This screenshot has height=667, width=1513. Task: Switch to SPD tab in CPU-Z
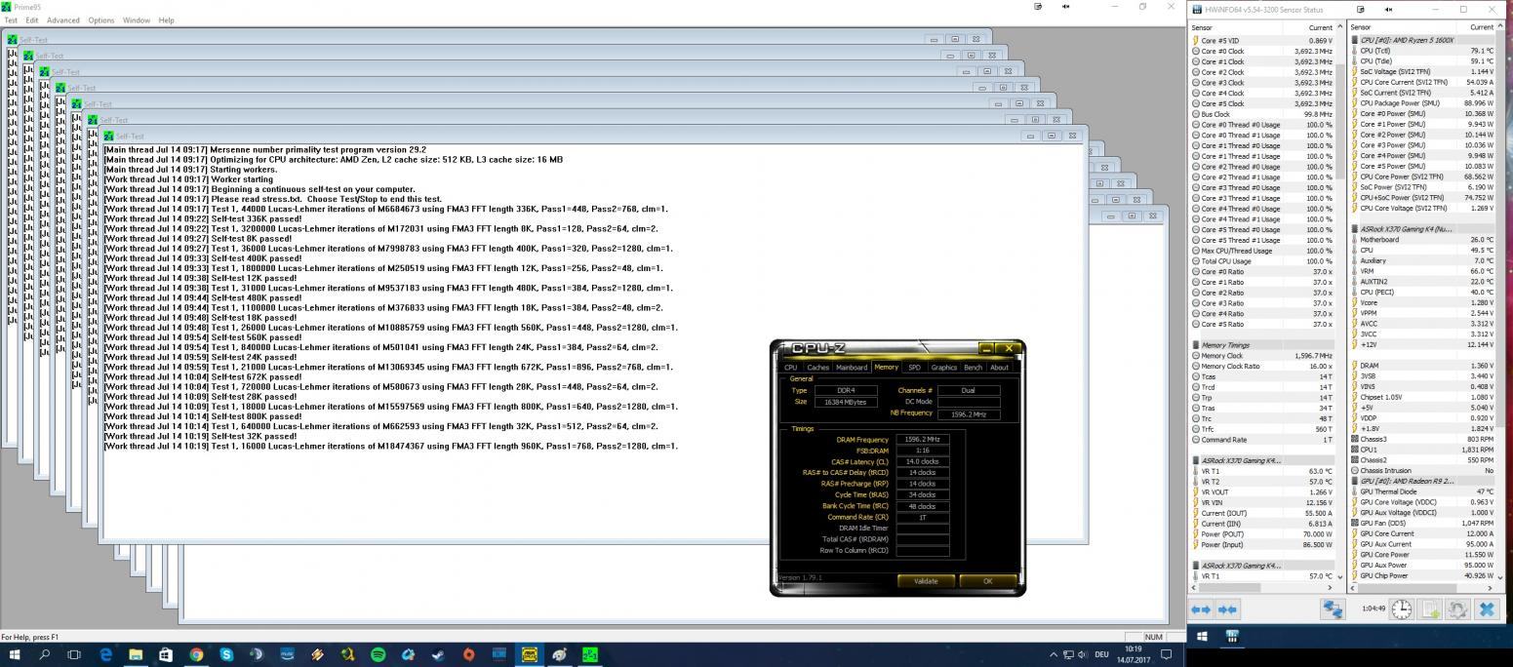[x=914, y=368]
